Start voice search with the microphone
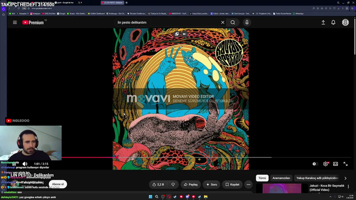 247,22
